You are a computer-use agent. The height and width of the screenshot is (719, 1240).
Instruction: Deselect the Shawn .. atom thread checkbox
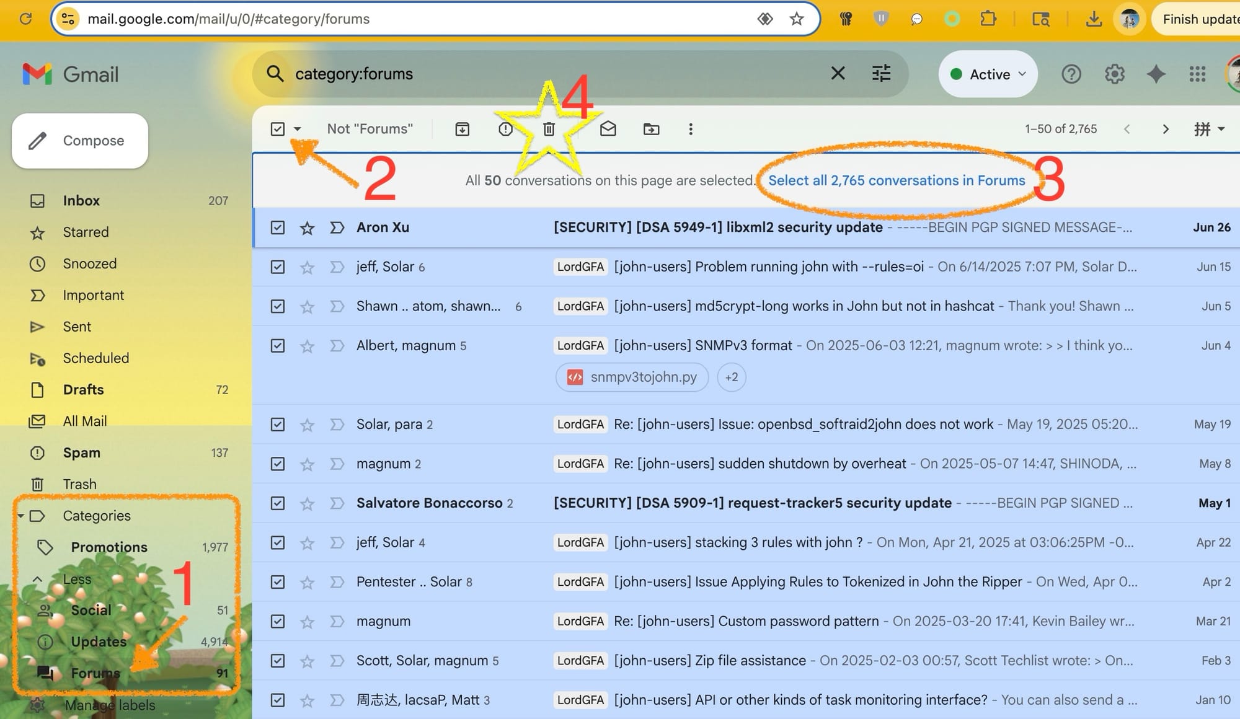[278, 306]
